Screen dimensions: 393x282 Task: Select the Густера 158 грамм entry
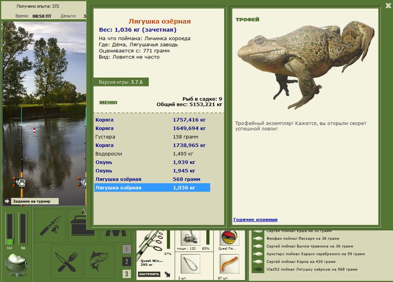point(152,137)
